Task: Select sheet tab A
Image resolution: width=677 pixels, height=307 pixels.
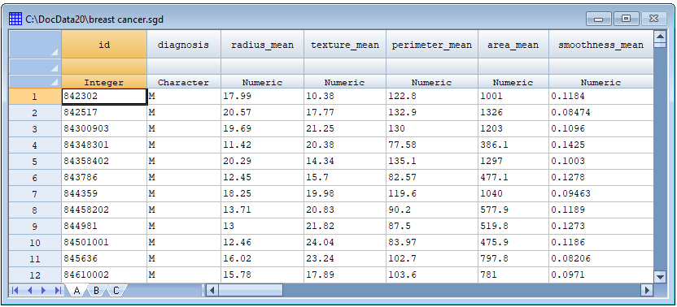Action: (x=76, y=291)
